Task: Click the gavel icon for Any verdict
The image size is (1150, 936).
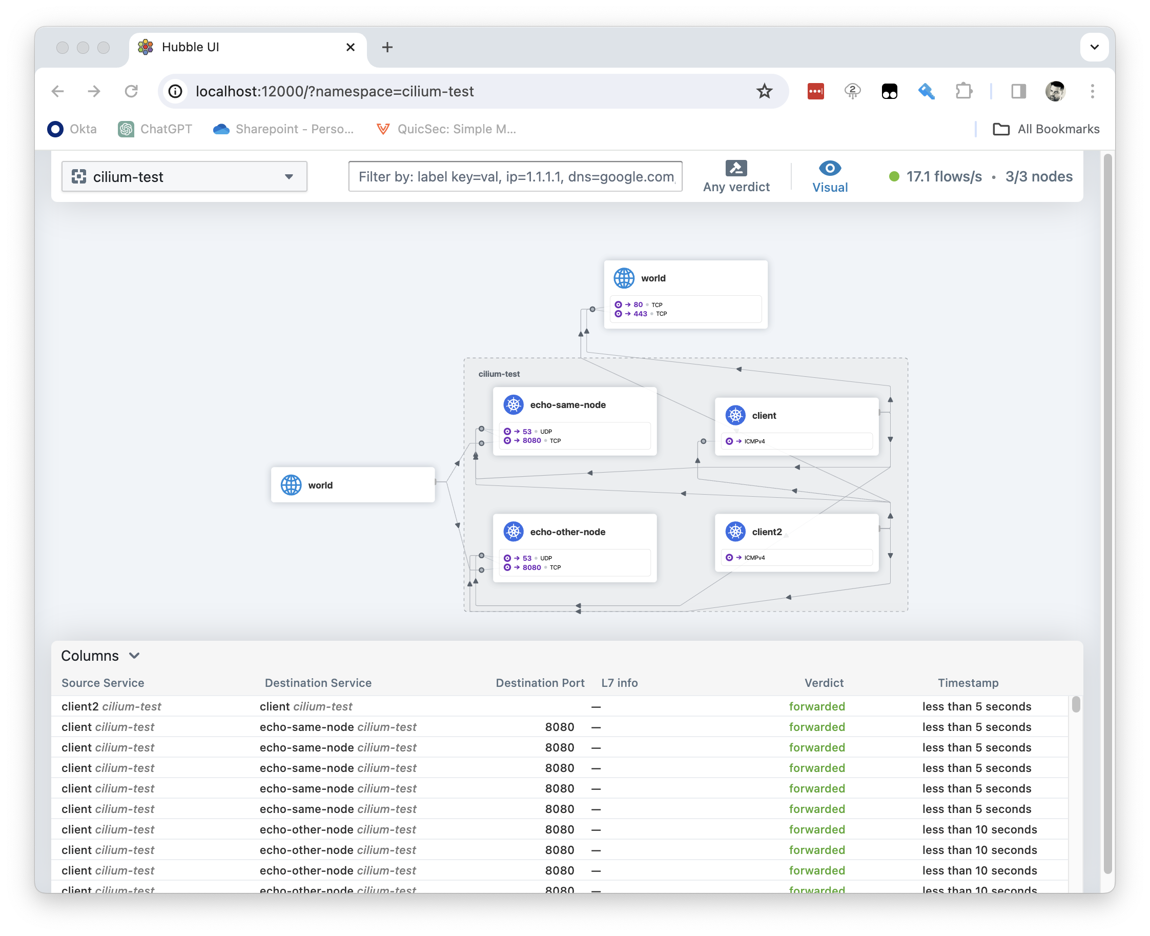Action: (x=736, y=168)
